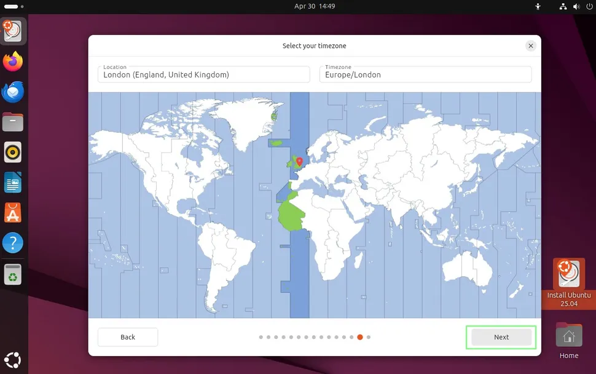Viewport: 596px width, 374px height.
Task: Open the Files manager dock icon
Action: coord(13,122)
